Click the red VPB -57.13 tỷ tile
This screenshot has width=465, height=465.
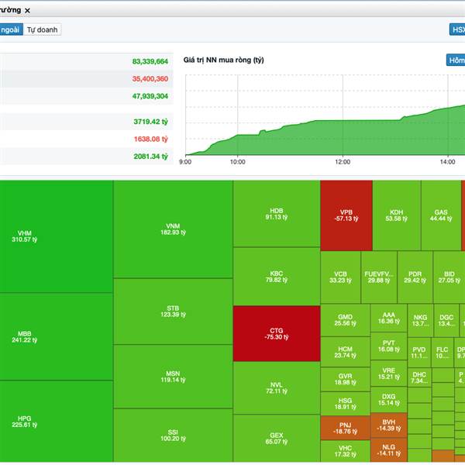(x=346, y=215)
